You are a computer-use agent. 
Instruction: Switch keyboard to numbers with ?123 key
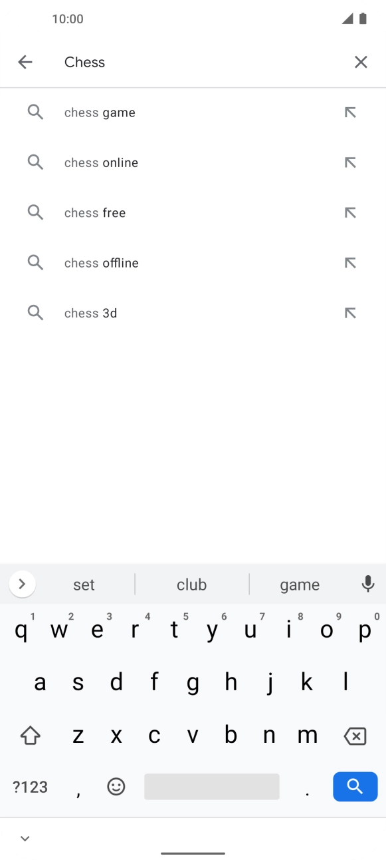click(x=30, y=786)
